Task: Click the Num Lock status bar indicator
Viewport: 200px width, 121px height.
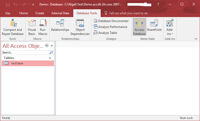Action: [186, 118]
